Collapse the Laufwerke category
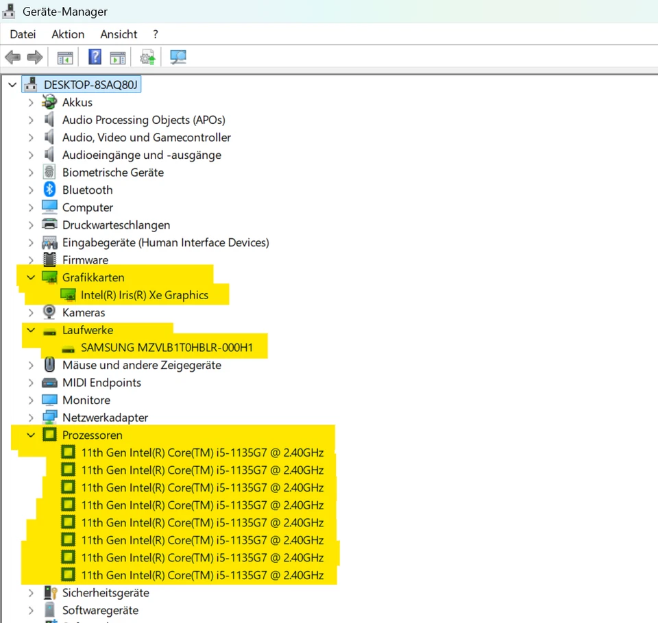Image resolution: width=658 pixels, height=623 pixels. click(x=31, y=330)
